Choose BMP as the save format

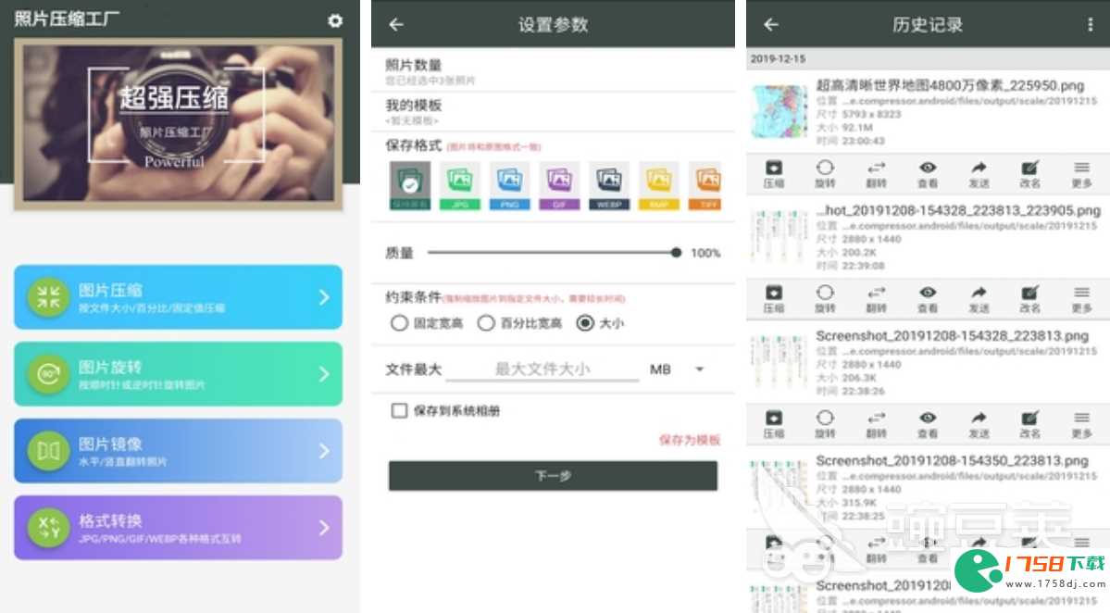[659, 185]
